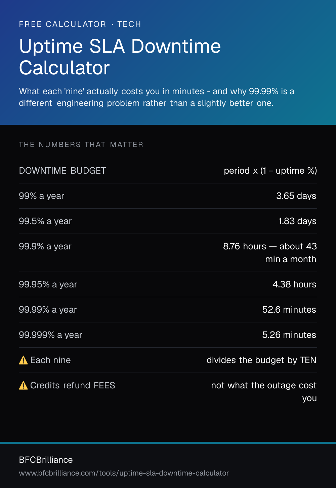Click the BFCBrilliance brand name
Viewport: 336px width, 488px height.
(46, 460)
